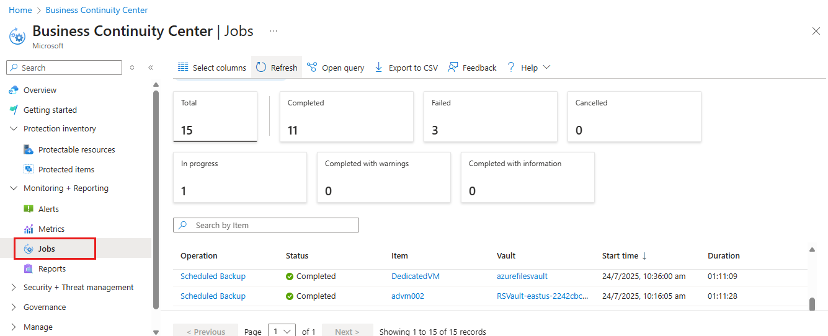The image size is (828, 336).
Task: Sort by the Status column header
Action: pyautogui.click(x=297, y=256)
